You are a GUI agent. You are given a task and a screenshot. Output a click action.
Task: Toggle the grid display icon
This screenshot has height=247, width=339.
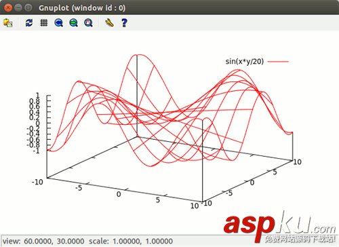click(44, 23)
